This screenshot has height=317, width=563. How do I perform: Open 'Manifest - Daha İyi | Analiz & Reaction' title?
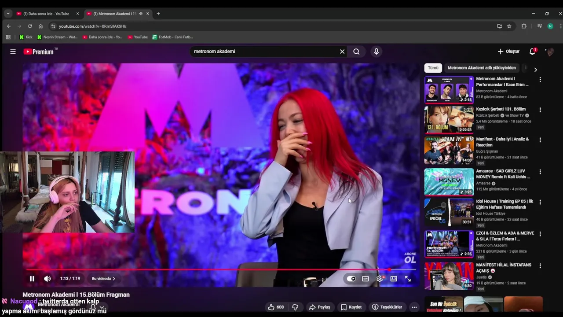(x=502, y=142)
